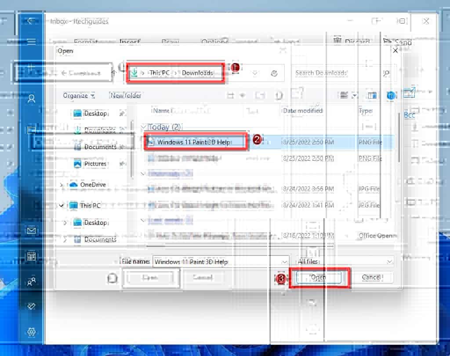Select OneDrive in navigation pane
Viewport: 450px width, 356px height.
(88, 185)
